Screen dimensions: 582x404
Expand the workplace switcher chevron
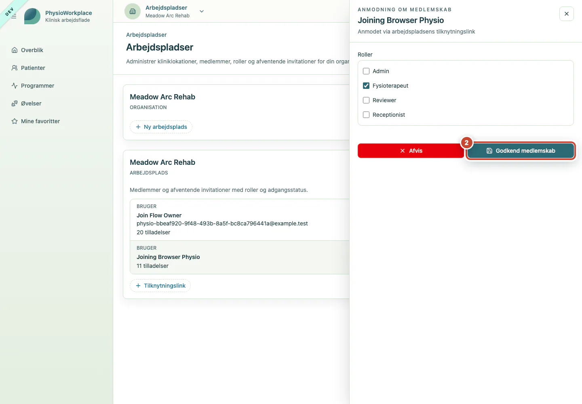202,11
